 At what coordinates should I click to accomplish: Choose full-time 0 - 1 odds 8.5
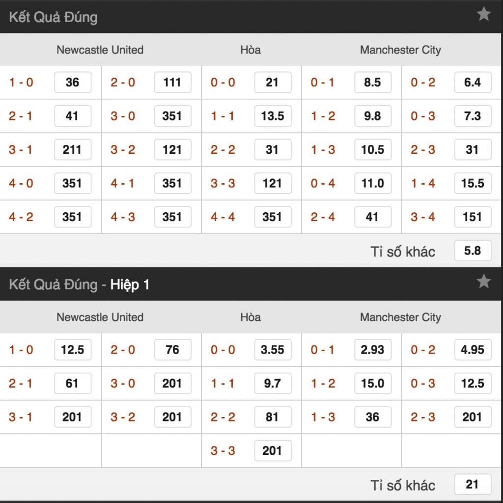coord(372,83)
